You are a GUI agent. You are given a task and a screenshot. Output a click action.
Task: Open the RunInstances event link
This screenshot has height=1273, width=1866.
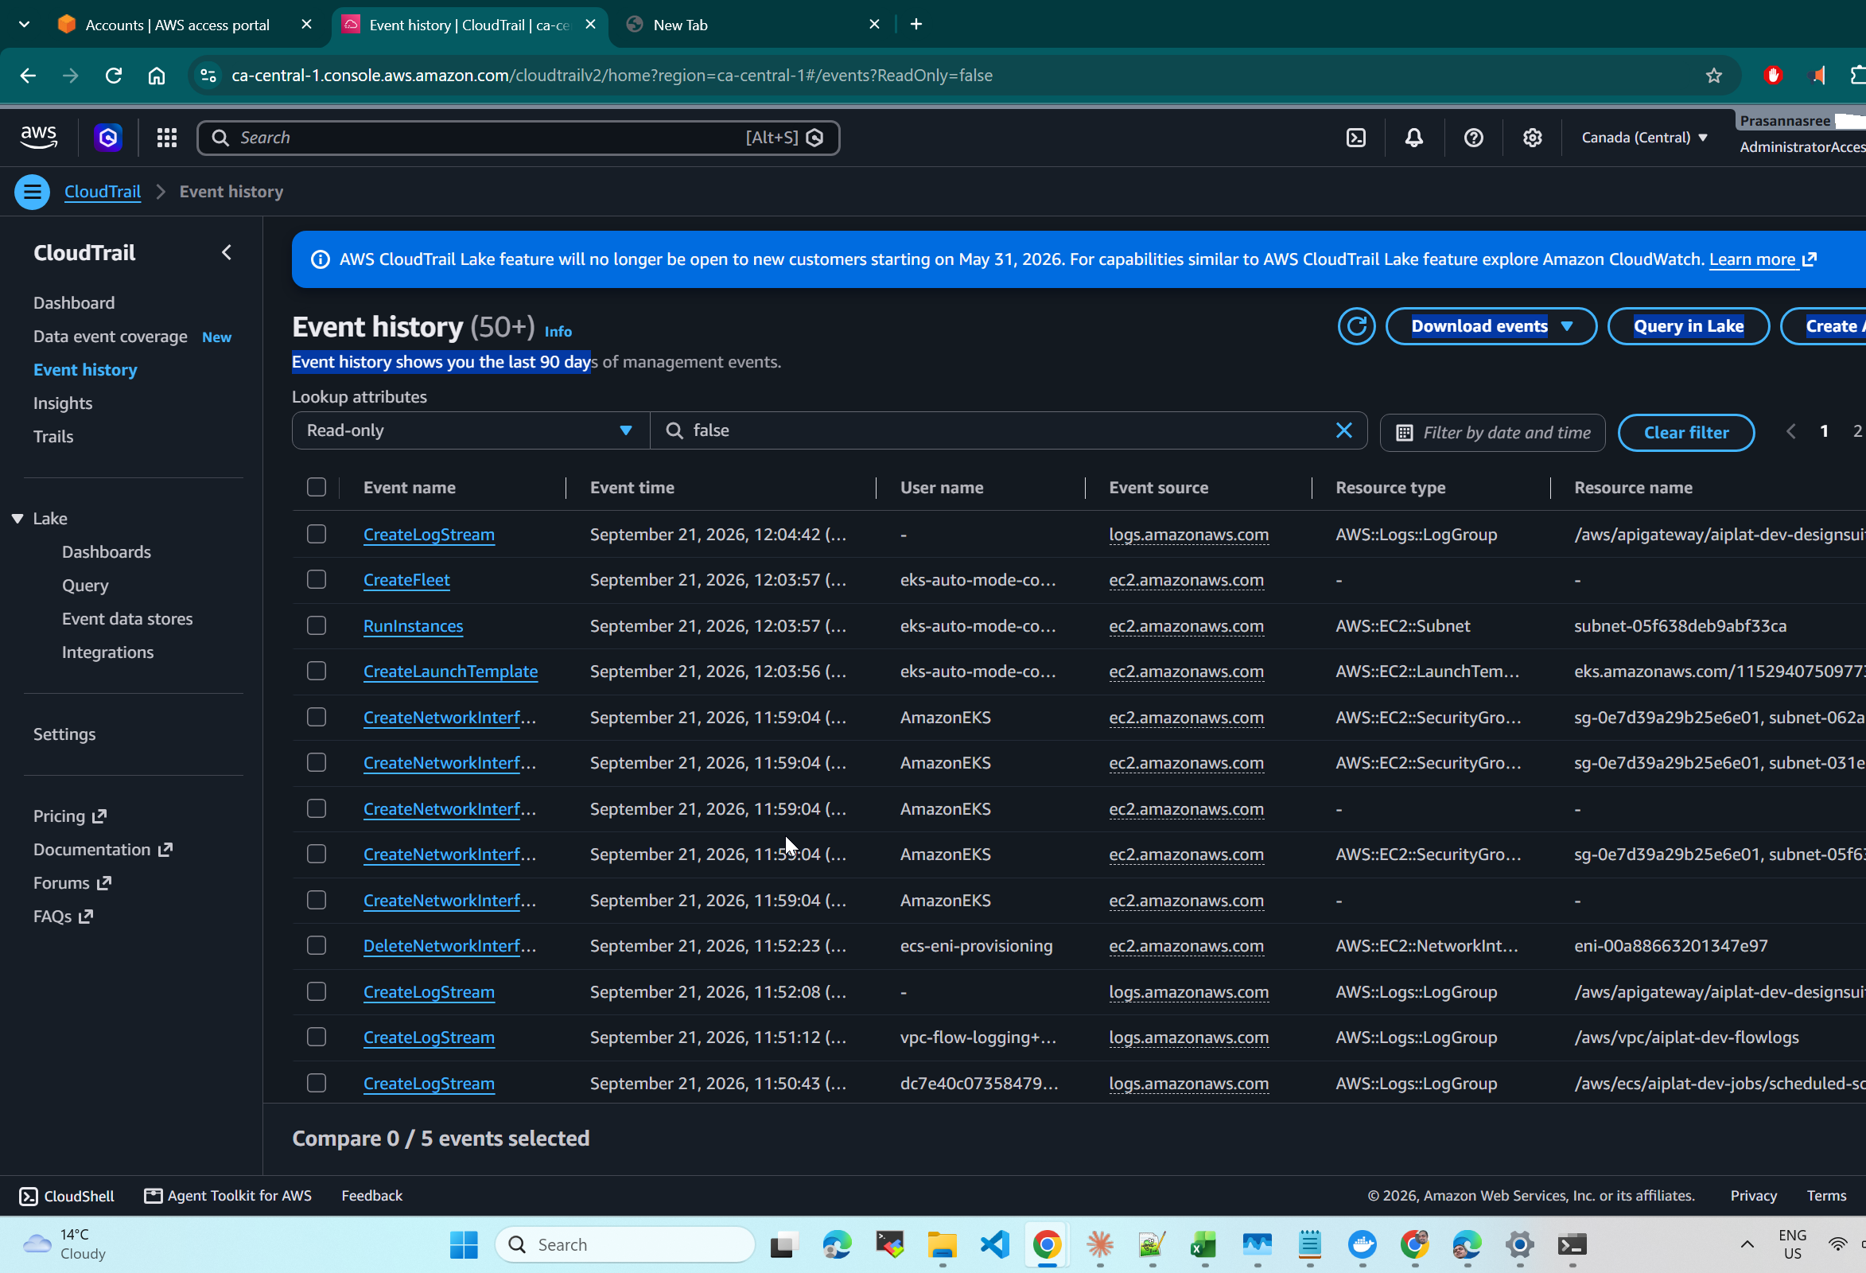pyautogui.click(x=413, y=625)
